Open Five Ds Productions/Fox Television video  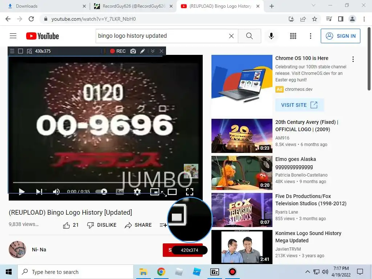pos(242,210)
